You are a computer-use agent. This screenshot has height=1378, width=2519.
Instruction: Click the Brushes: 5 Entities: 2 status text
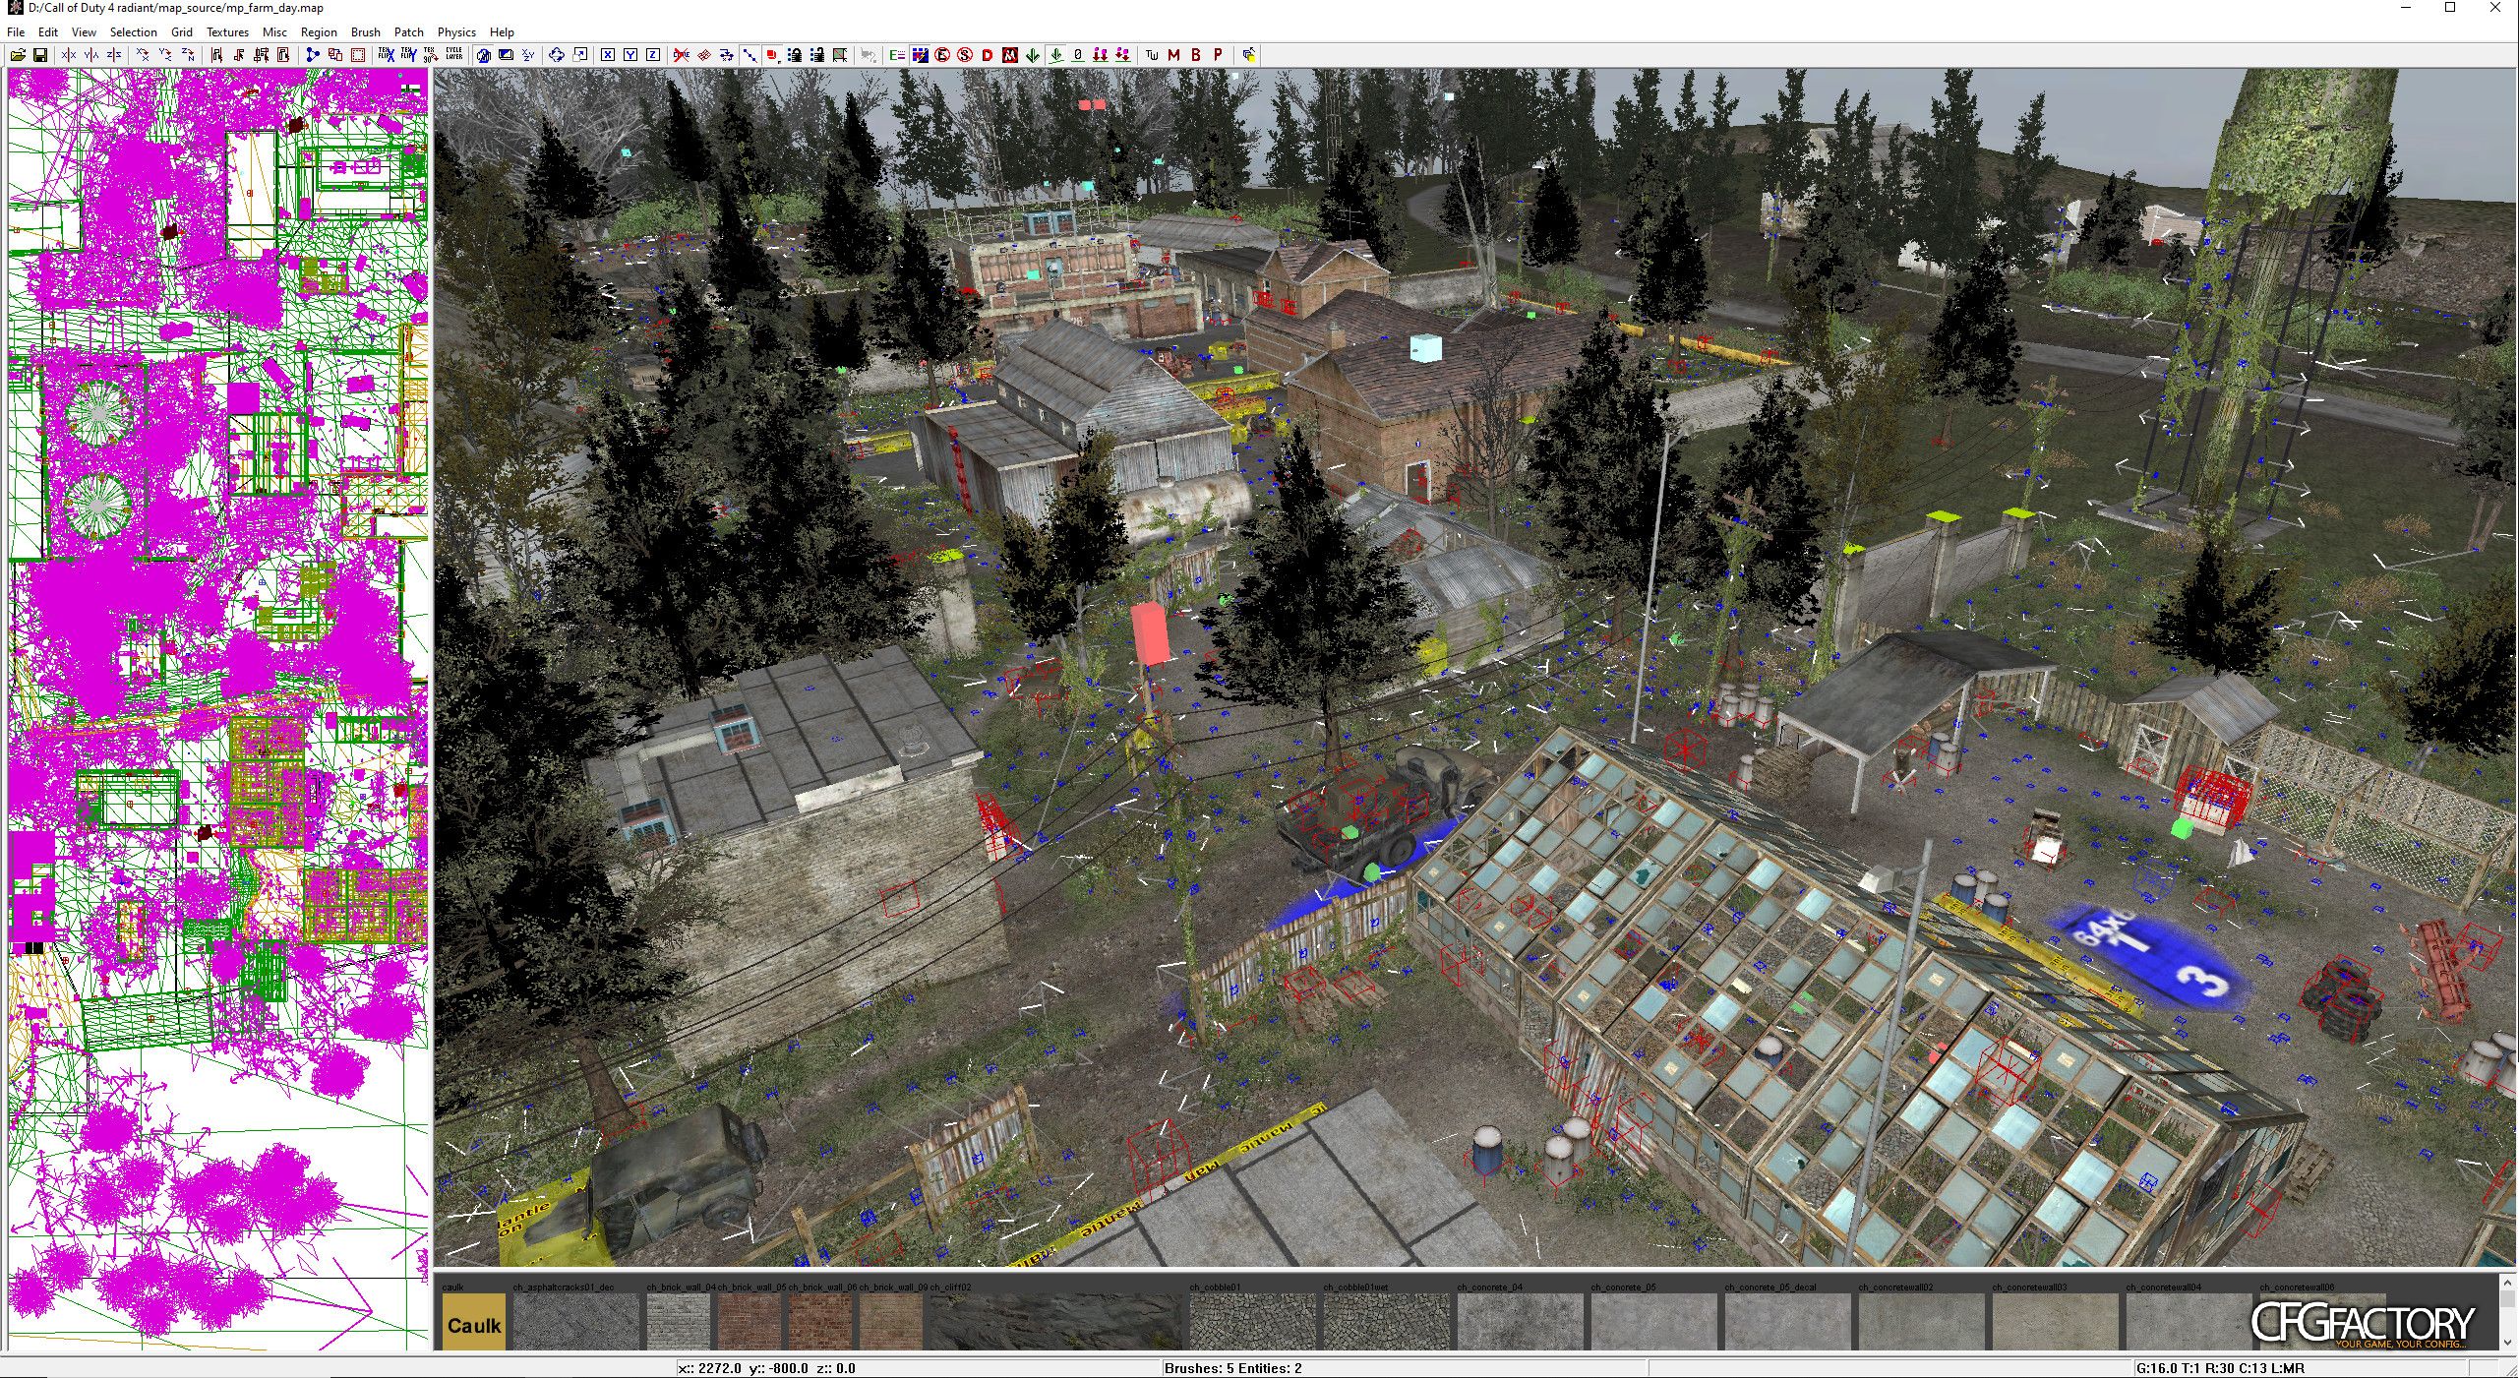pos(1232,1368)
